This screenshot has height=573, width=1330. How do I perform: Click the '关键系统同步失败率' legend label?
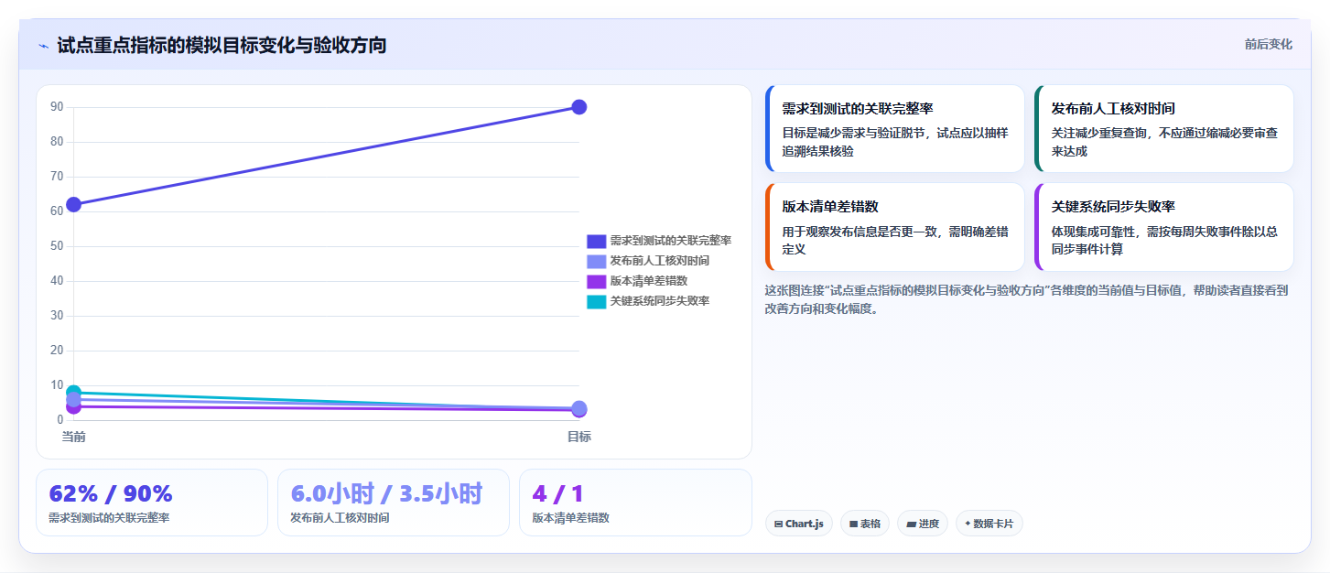659,301
